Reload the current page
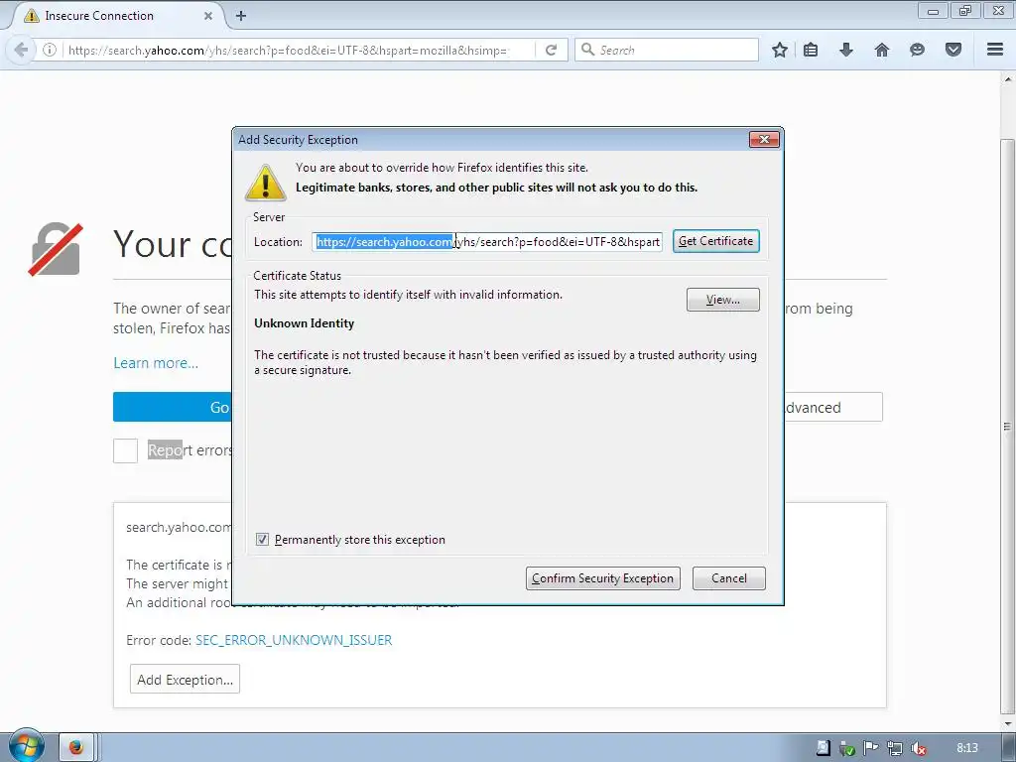This screenshot has height=762, width=1016. click(552, 50)
